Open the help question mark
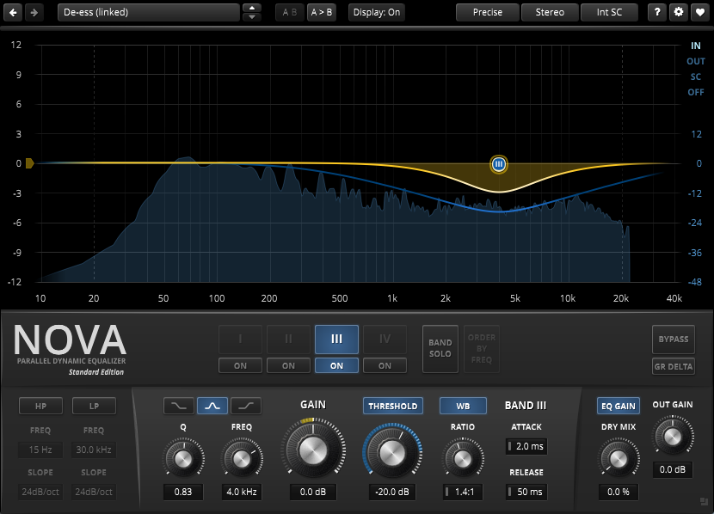 (x=657, y=12)
